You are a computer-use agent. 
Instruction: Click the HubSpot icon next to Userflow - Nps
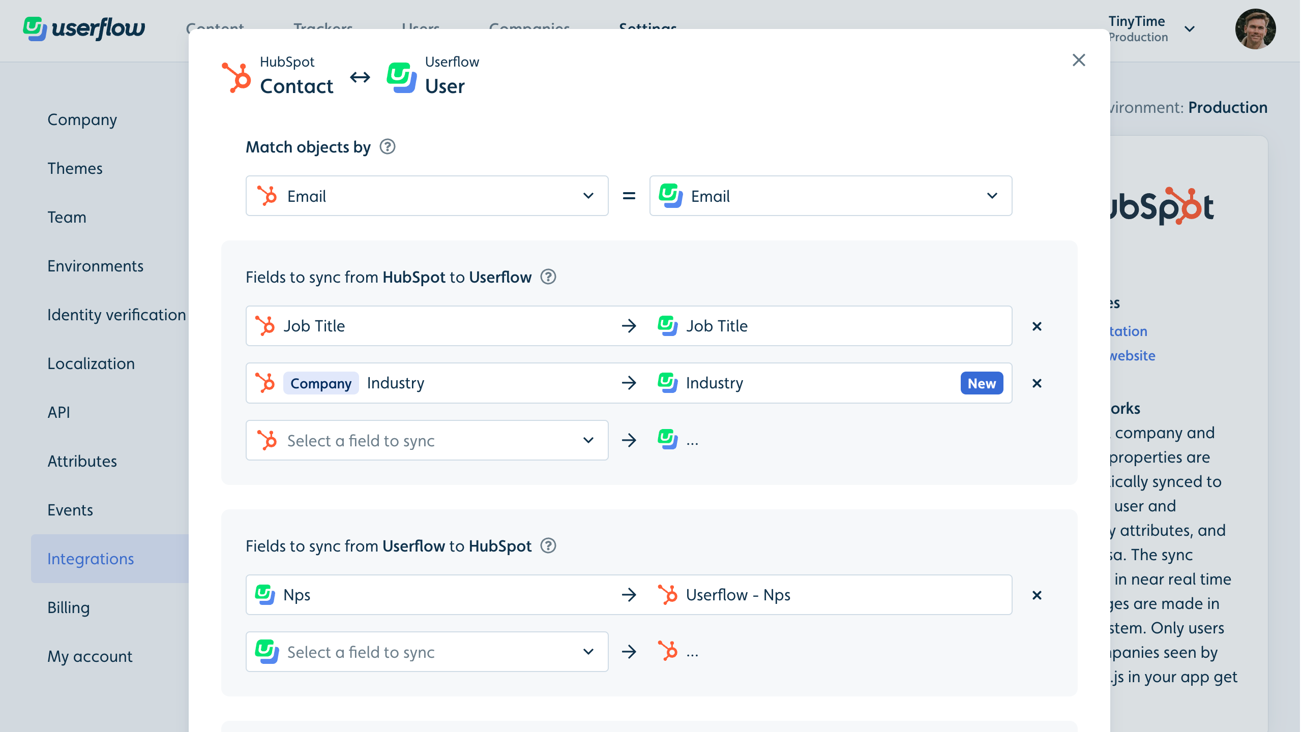(x=668, y=595)
